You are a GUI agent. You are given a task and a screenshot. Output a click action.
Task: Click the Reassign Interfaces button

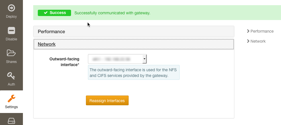(107, 100)
